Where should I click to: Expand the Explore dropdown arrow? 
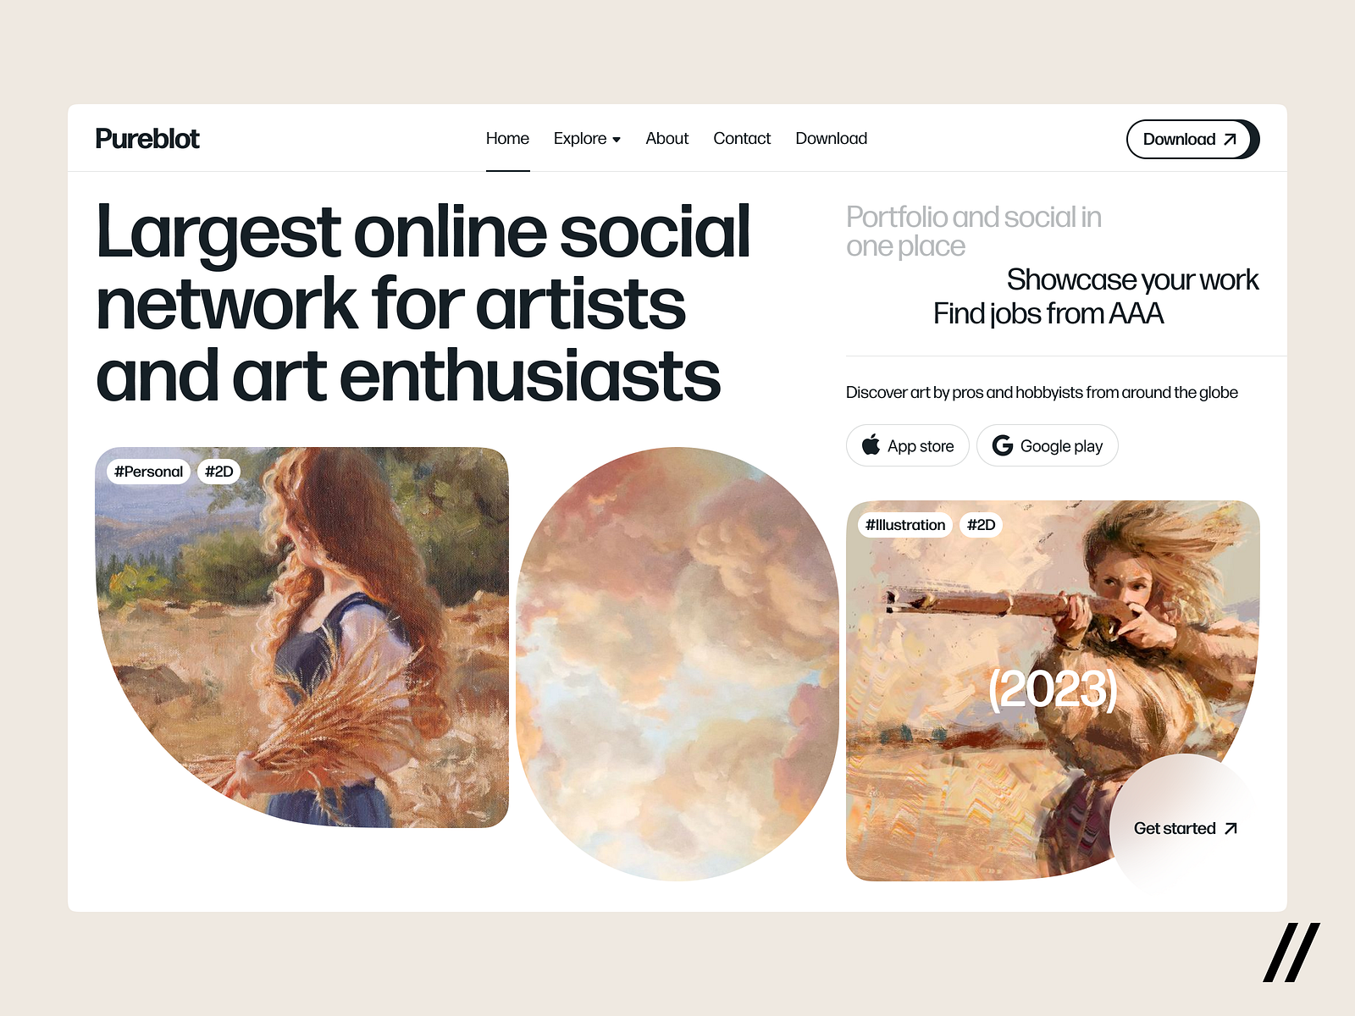[617, 140]
